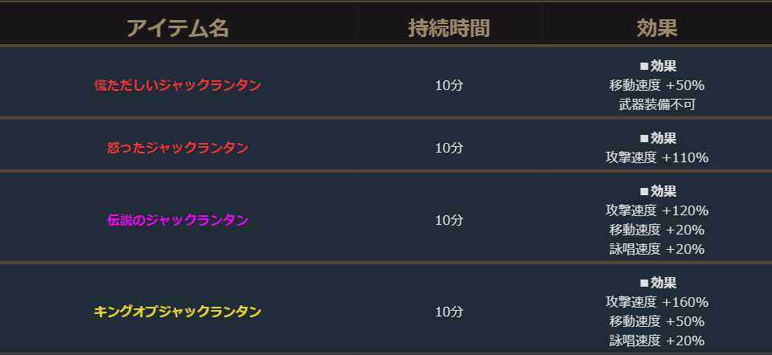
Task: Select the red 怒ったジャックランタン item name
Action: [x=178, y=148]
